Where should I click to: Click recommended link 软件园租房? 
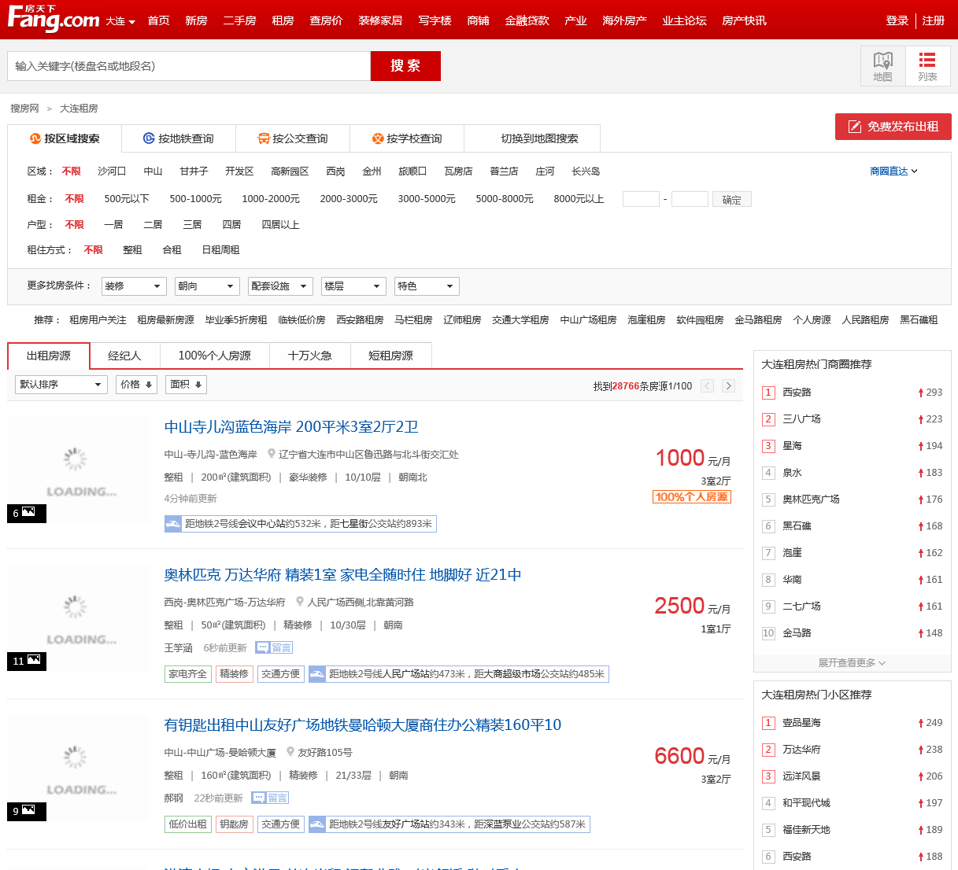(700, 320)
